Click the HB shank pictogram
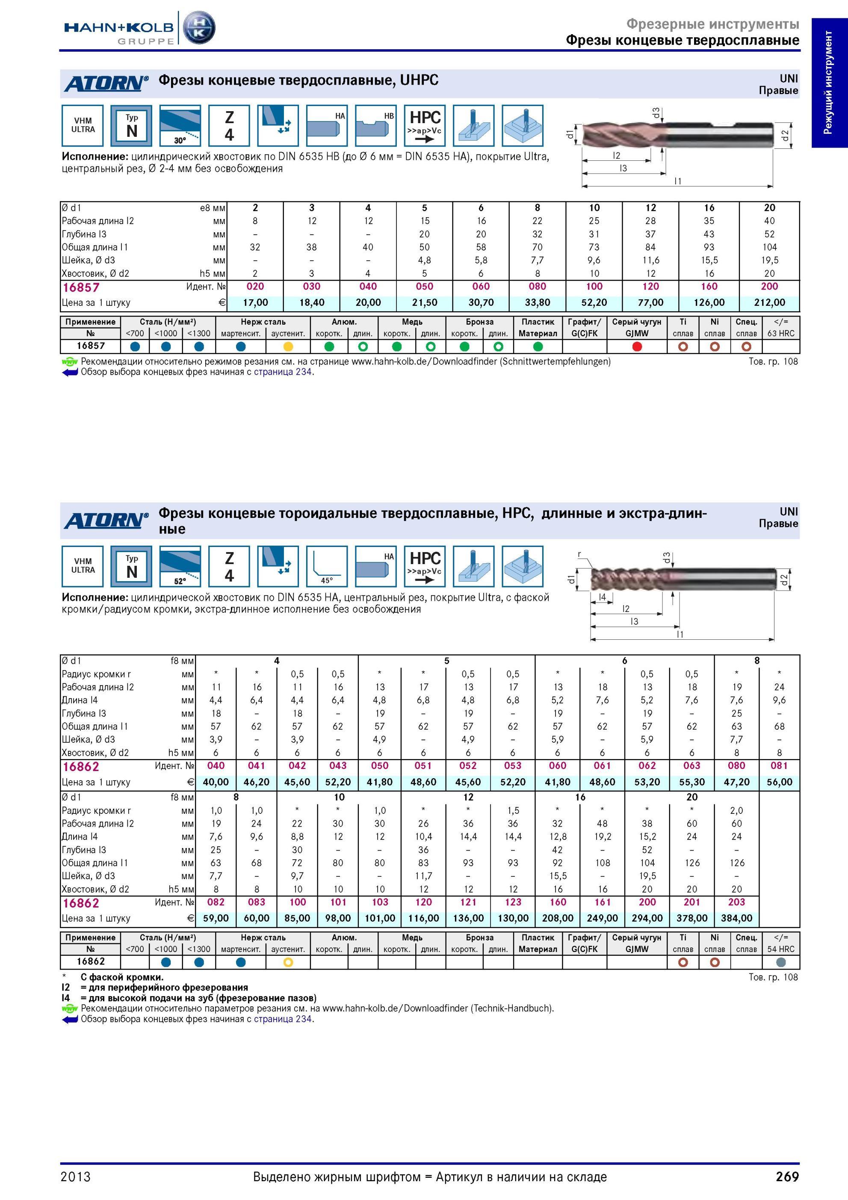Image resolution: width=848 pixels, height=1200 pixels. coord(375,125)
